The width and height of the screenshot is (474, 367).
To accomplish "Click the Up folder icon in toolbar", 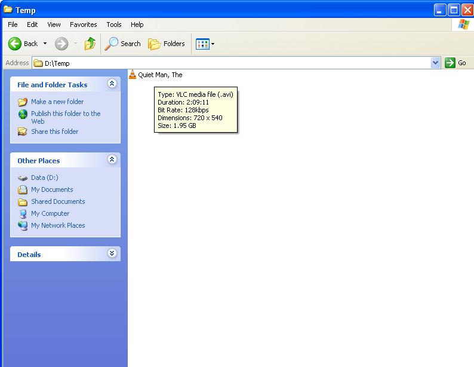I will 90,44.
